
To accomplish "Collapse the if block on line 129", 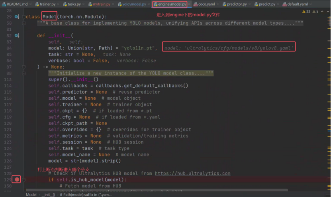I will 24,180.
